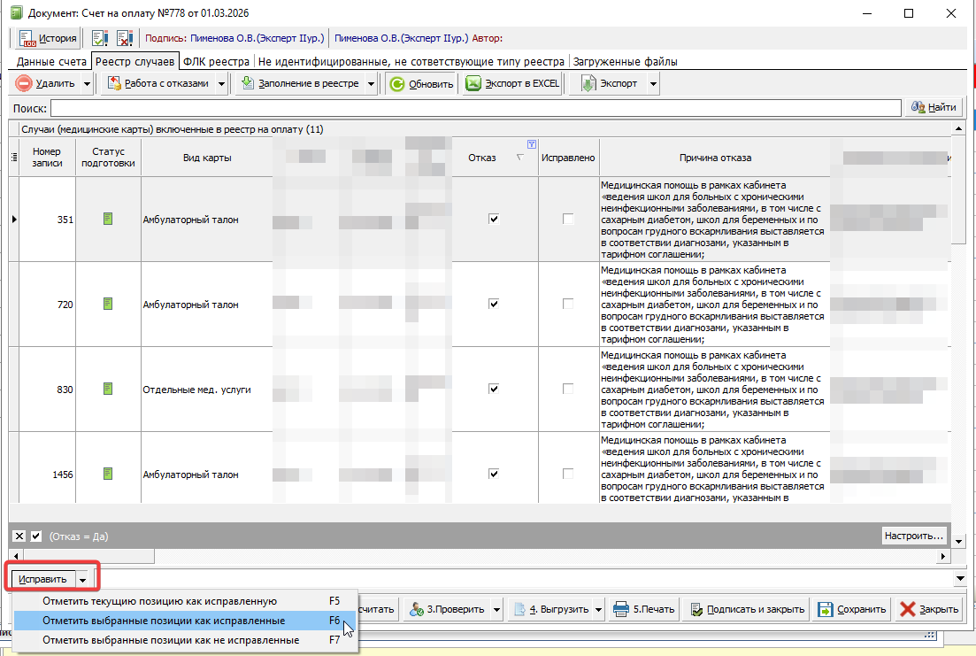The image size is (976, 656).
Task: Click the document reject red-cross icon
Action: (x=124, y=38)
